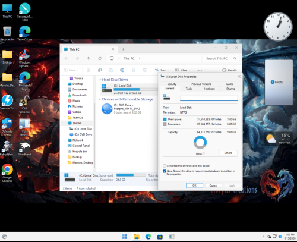Launch the Windhawk desktop shortcut
The width and height of the screenshot is (297, 242).
[x=25, y=149]
